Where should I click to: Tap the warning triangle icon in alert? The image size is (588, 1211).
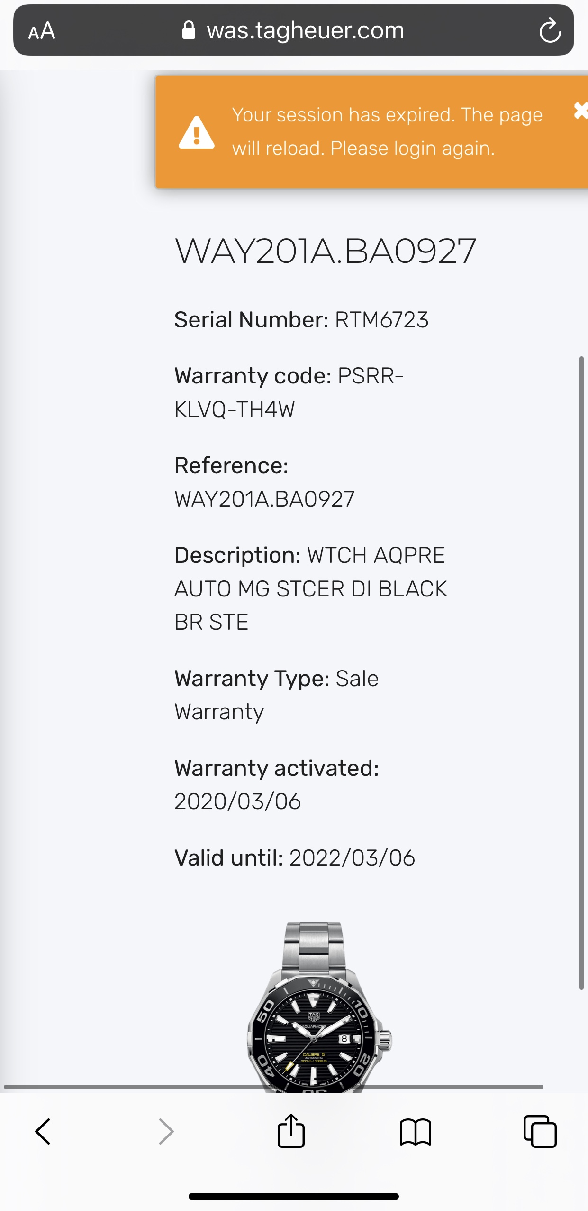[197, 132]
